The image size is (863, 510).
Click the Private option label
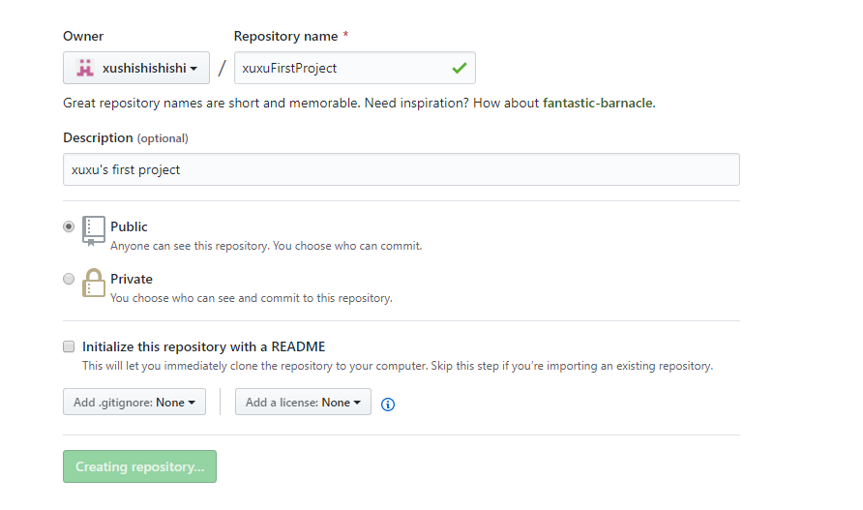pyautogui.click(x=132, y=279)
